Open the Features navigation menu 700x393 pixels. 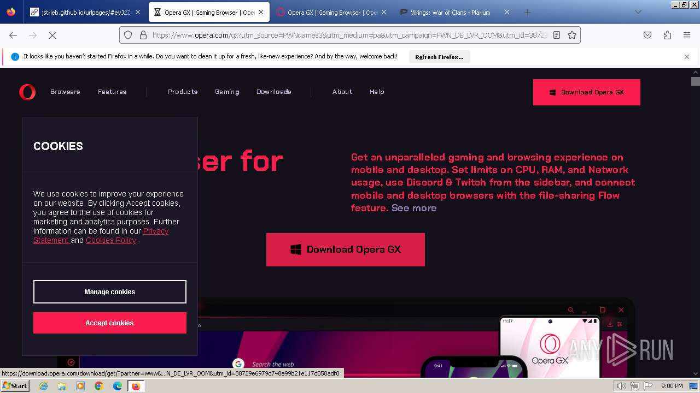(x=112, y=92)
